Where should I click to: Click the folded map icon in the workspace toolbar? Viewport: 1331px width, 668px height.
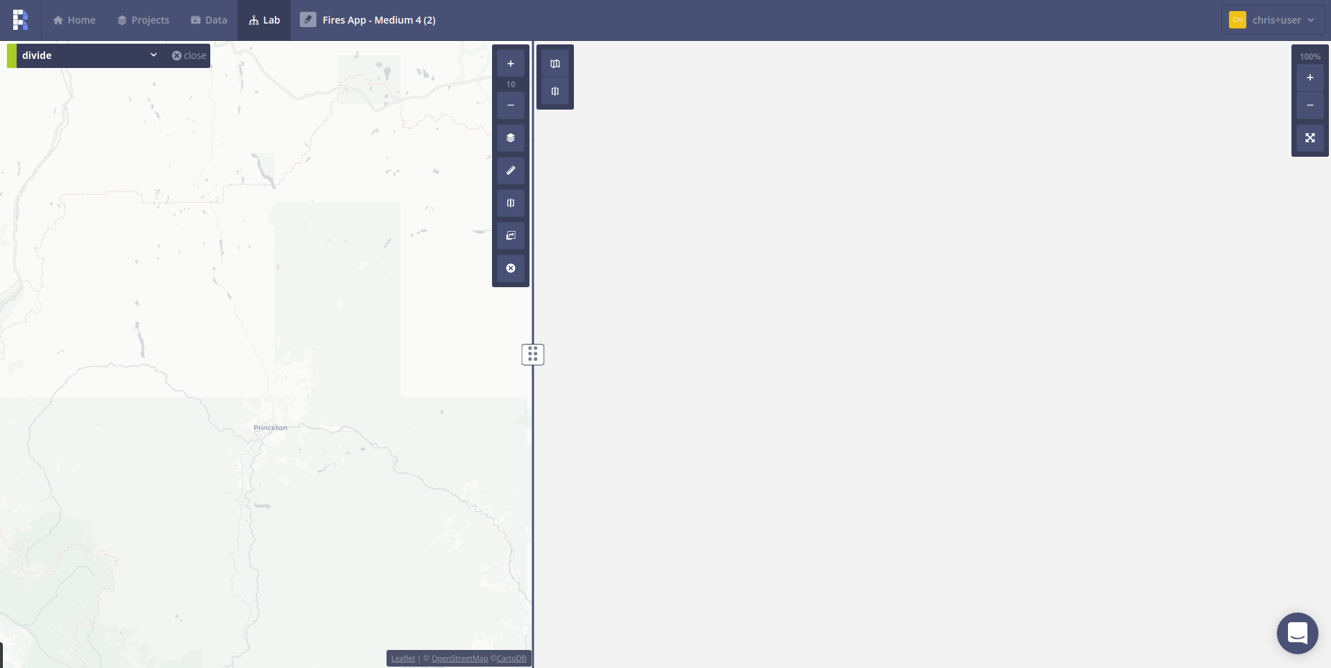(x=555, y=64)
